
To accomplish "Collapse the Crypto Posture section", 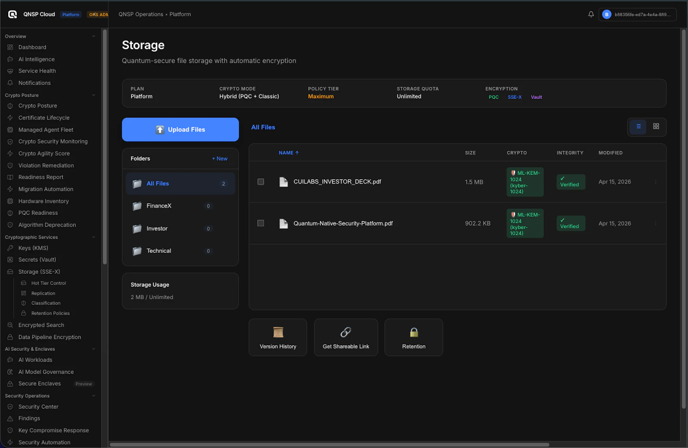I will click(x=94, y=95).
